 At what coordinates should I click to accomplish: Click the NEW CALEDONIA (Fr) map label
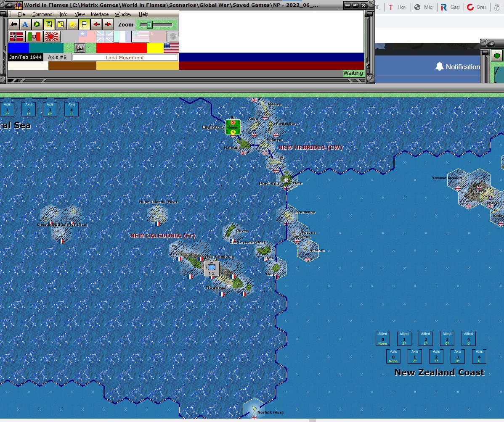pyautogui.click(x=163, y=236)
